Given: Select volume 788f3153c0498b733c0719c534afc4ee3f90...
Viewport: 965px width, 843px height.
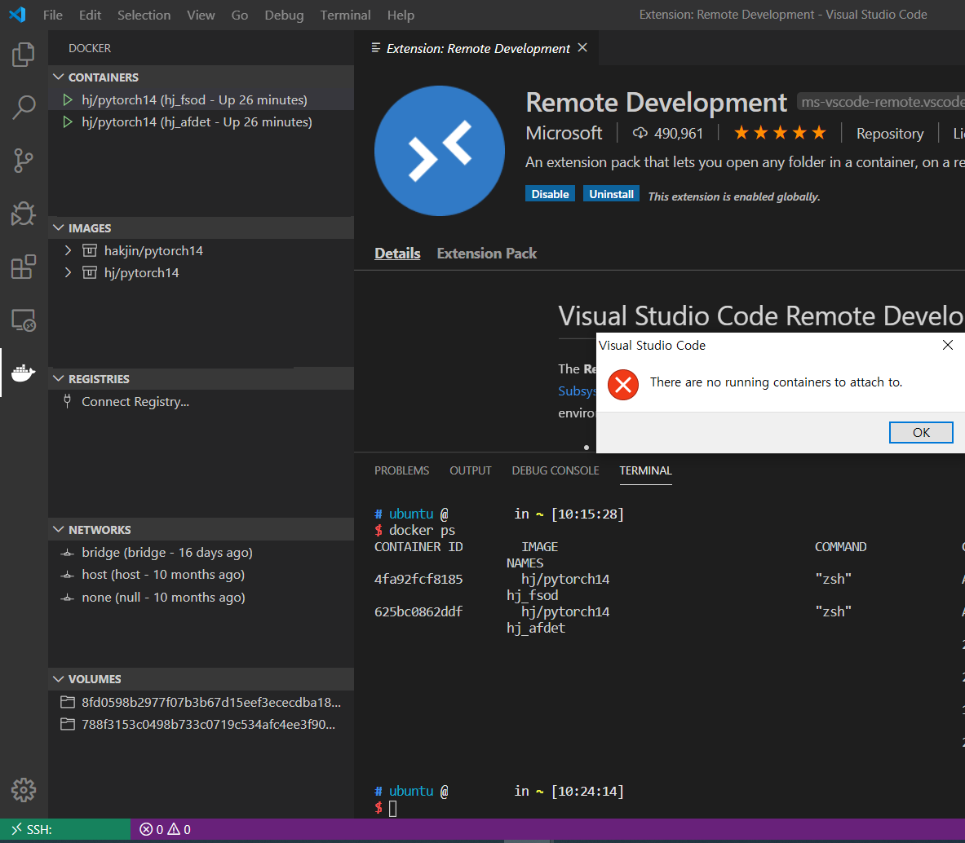Looking at the screenshot, I should tap(201, 724).
